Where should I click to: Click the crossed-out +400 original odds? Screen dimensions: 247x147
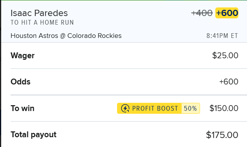tap(202, 13)
